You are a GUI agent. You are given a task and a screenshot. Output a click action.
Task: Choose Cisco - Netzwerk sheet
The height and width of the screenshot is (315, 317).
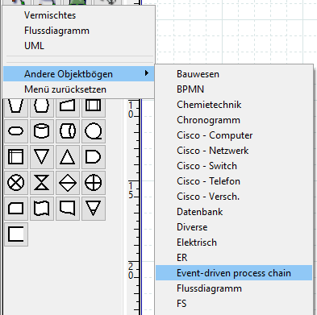(x=213, y=151)
